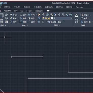The image size is (93, 93).
Task: Click the white layer color swatch
Action: pos(52,18)
